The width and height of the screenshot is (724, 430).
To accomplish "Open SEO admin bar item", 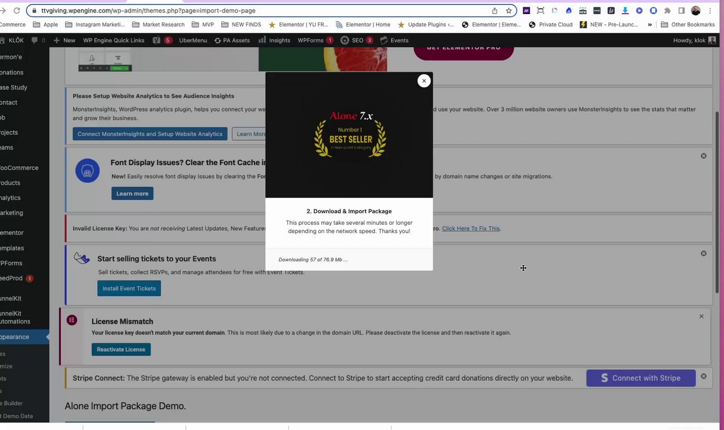I will pos(356,40).
